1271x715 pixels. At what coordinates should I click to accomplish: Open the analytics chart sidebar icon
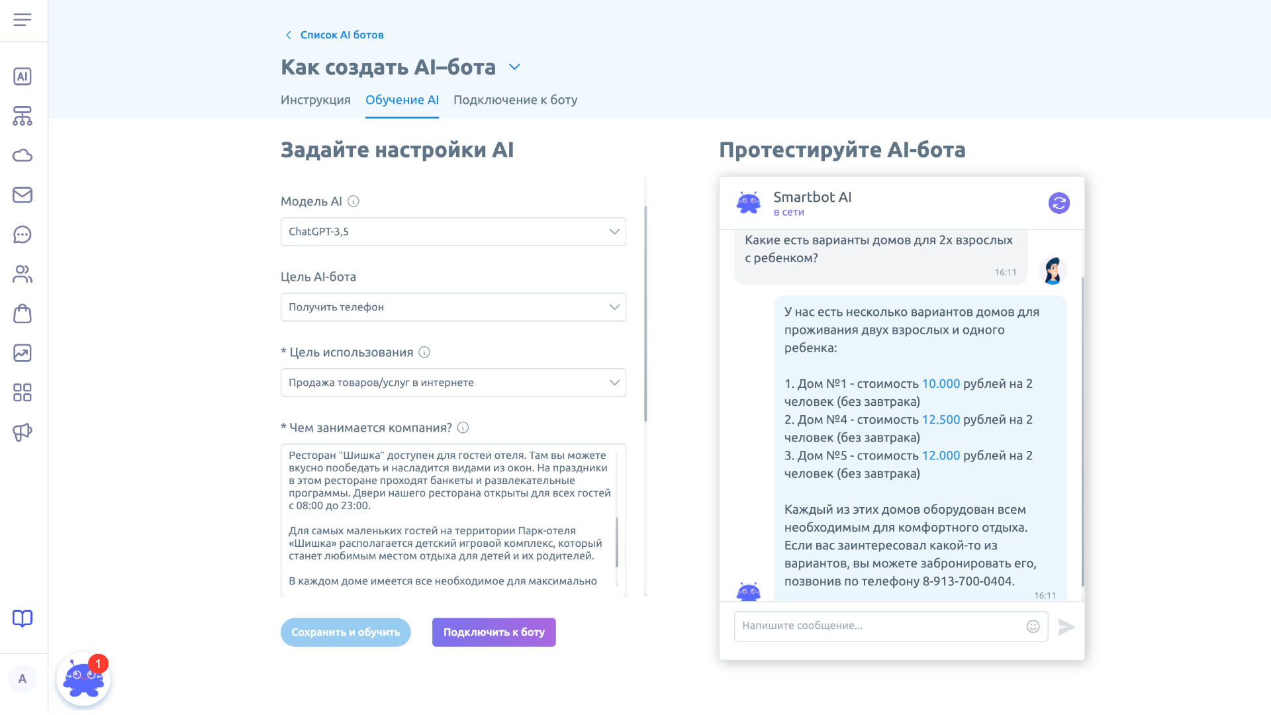tap(23, 353)
